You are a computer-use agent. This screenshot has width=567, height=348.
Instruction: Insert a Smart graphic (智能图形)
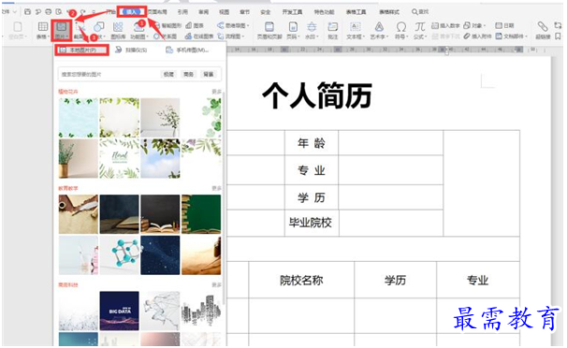167,25
